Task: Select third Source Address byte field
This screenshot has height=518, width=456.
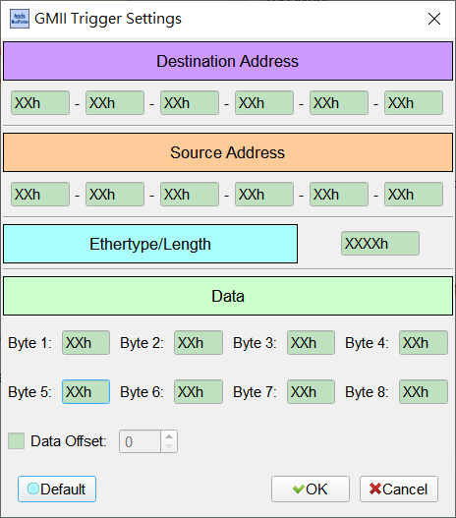Action: coord(190,195)
